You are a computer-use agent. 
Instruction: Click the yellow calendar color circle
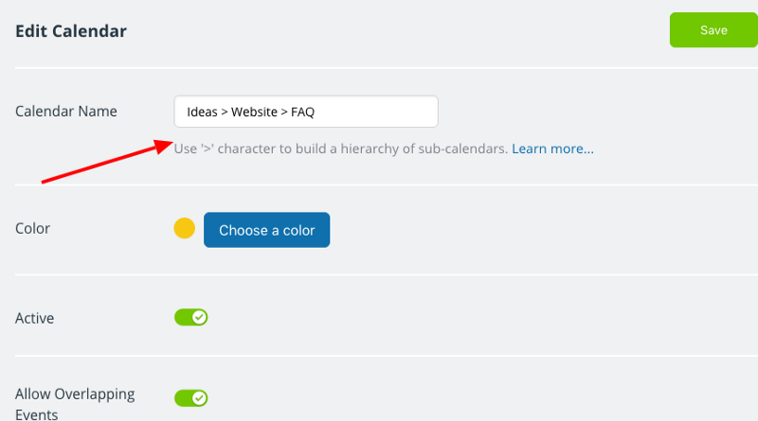click(x=184, y=228)
